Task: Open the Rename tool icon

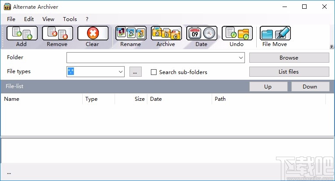Action: 131,33
